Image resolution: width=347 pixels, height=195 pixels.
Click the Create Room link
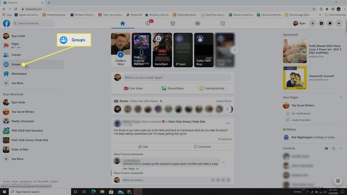click(224, 101)
